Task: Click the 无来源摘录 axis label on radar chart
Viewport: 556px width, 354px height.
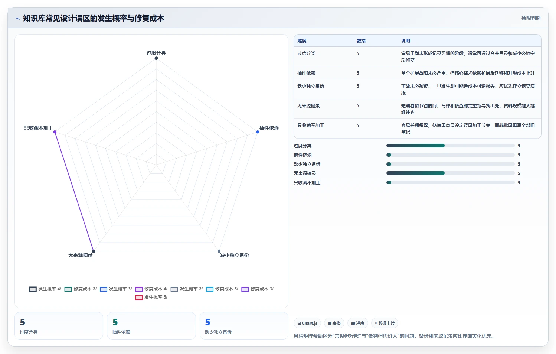Action: pyautogui.click(x=81, y=255)
